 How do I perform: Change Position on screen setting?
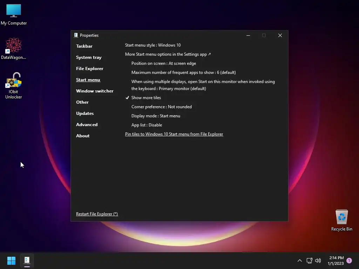164,63
